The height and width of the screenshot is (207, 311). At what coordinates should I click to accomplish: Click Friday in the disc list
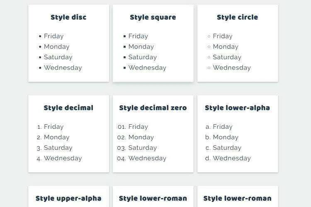click(54, 36)
